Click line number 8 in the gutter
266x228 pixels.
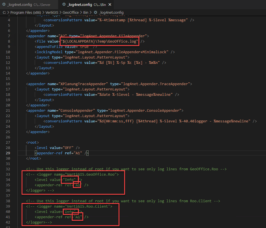pos(9,41)
